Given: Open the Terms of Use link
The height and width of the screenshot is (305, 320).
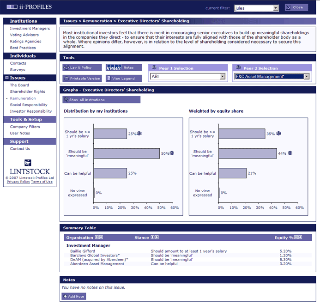Looking at the screenshot, I should click(x=42, y=182).
